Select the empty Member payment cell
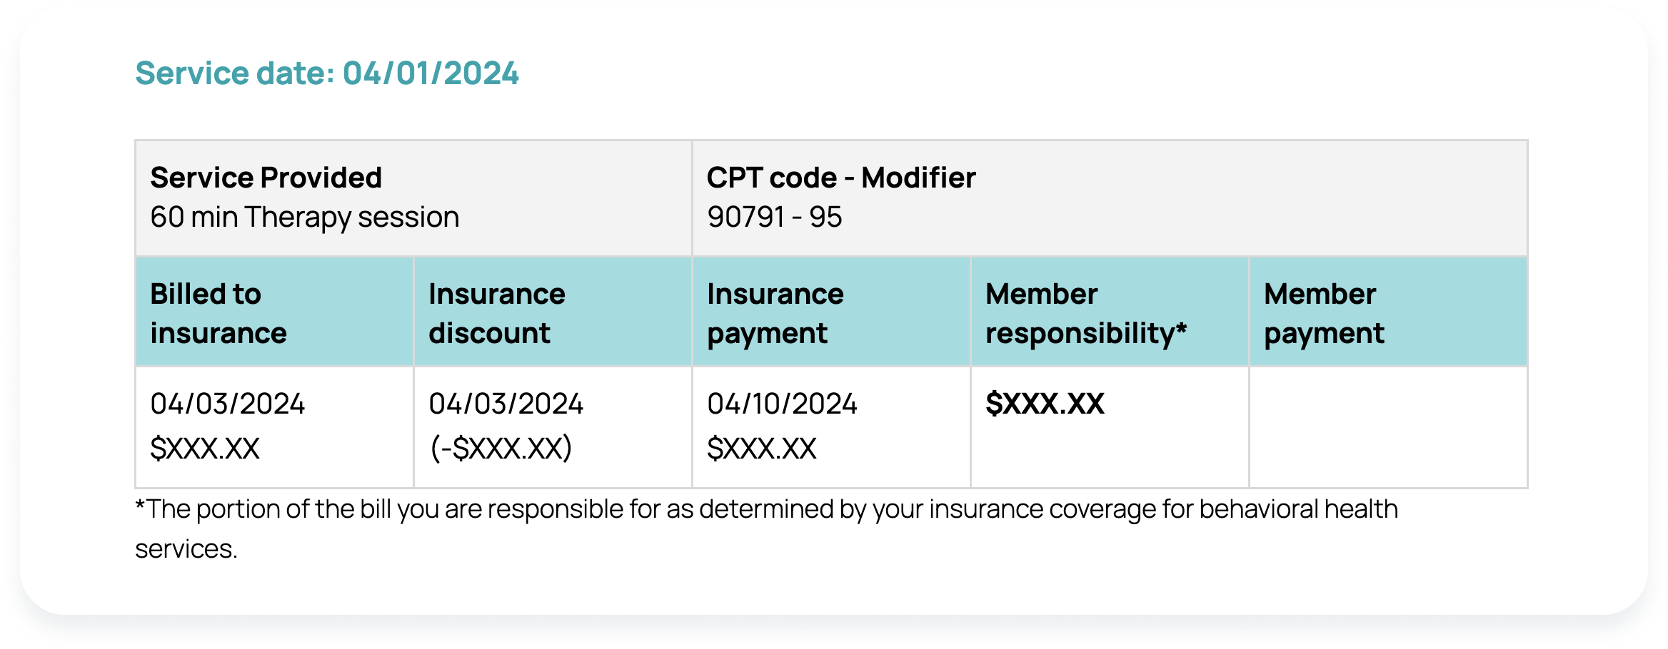This screenshot has width=1668, height=649. (x=1388, y=427)
